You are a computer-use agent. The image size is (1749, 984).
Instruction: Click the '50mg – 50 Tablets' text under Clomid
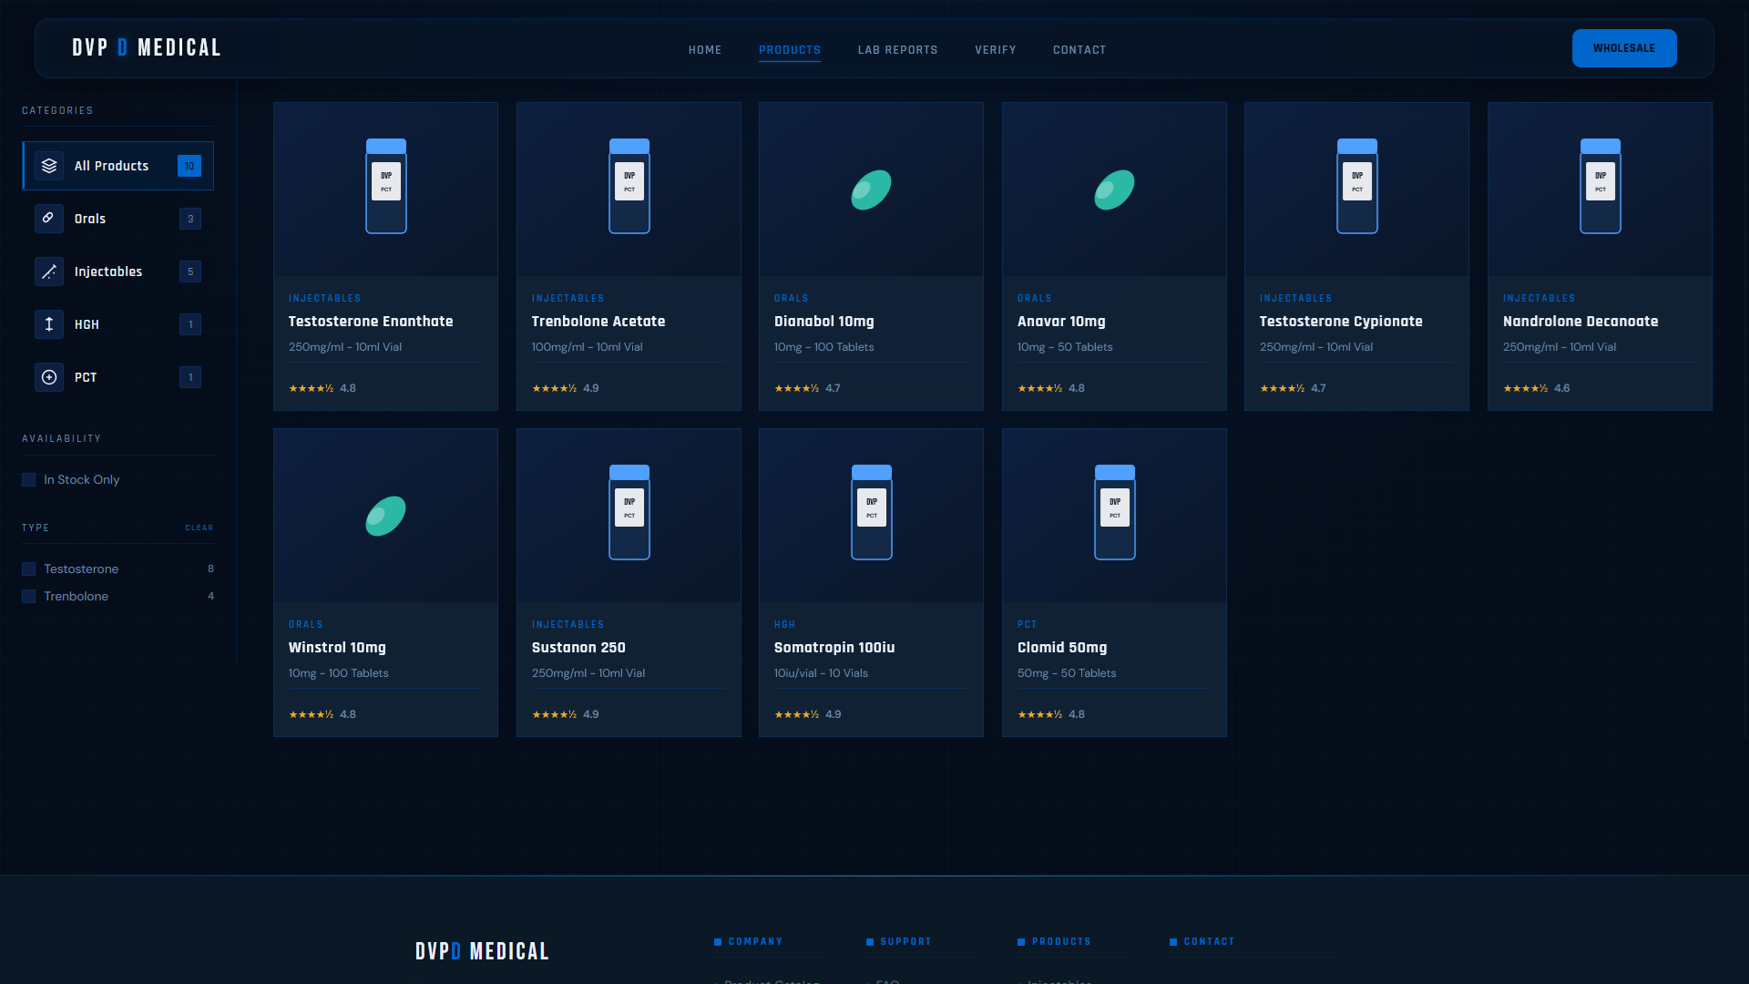click(x=1067, y=673)
